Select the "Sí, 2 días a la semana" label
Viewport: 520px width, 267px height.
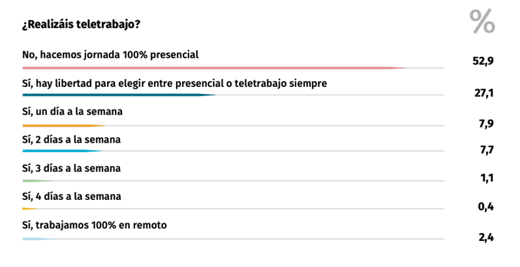click(x=71, y=140)
